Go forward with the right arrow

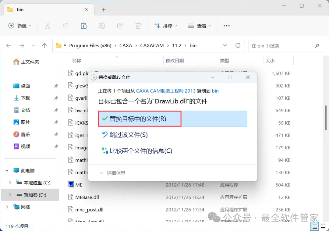pyautogui.click(x=22, y=45)
